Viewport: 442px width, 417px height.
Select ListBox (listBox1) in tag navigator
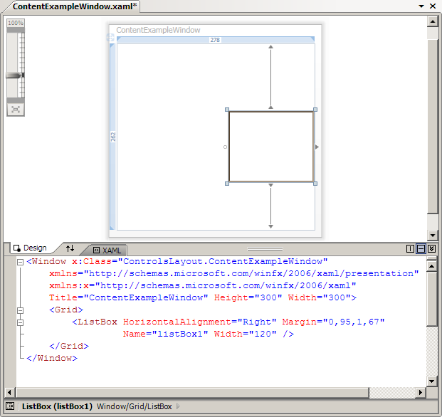pos(57,406)
